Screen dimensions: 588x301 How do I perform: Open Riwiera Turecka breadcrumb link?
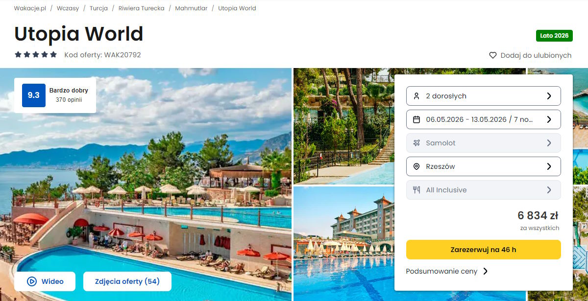[141, 8]
